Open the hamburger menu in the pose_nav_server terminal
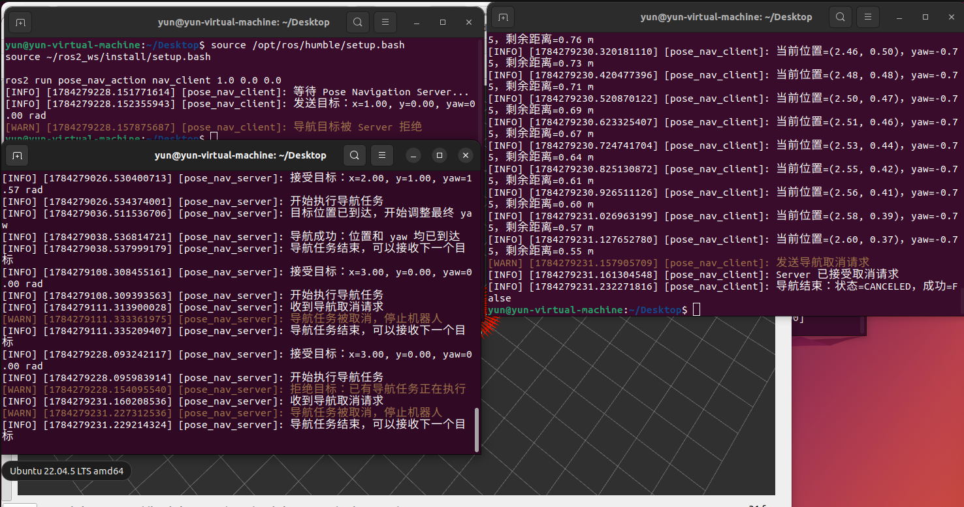 pyautogui.click(x=382, y=155)
